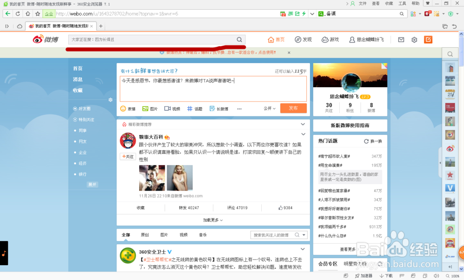
Task: Expand sidebar groups with 展开
Action: (x=92, y=185)
